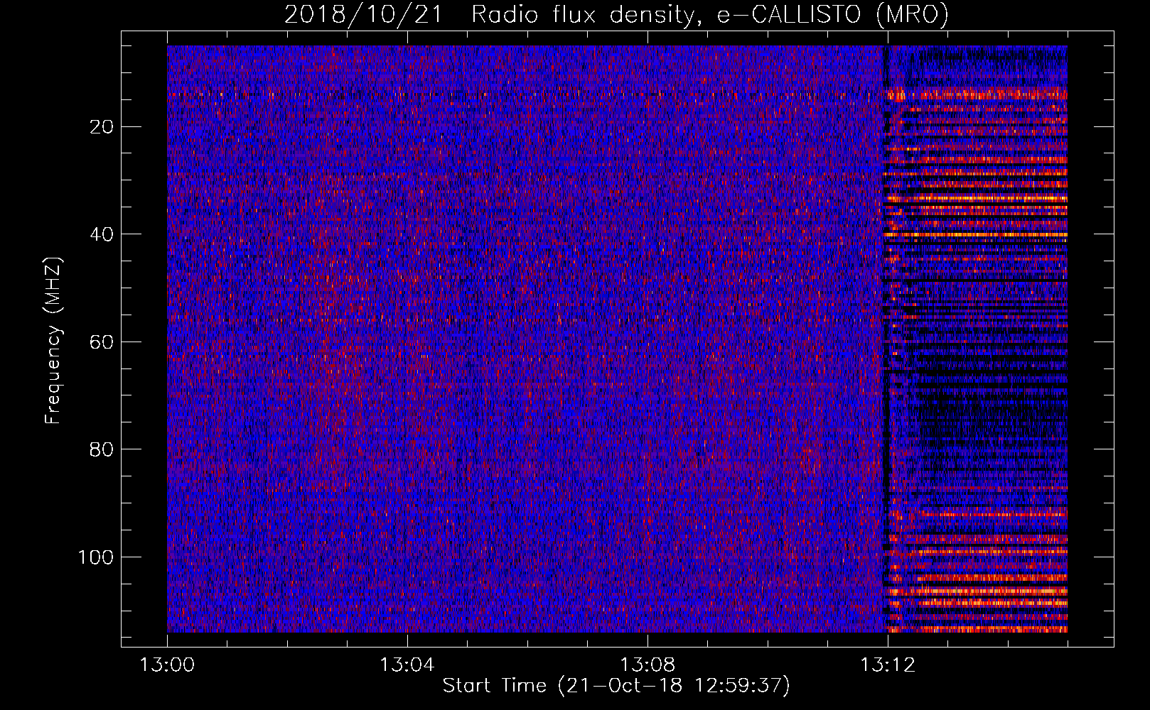Viewport: 1150px width, 710px height.
Task: Click the "13:12" time tick label
Action: click(888, 665)
